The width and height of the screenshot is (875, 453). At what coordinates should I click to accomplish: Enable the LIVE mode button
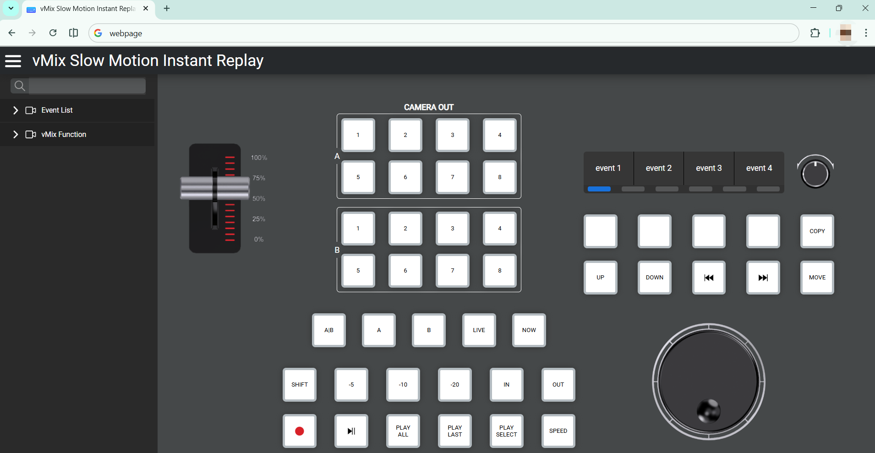[478, 330]
